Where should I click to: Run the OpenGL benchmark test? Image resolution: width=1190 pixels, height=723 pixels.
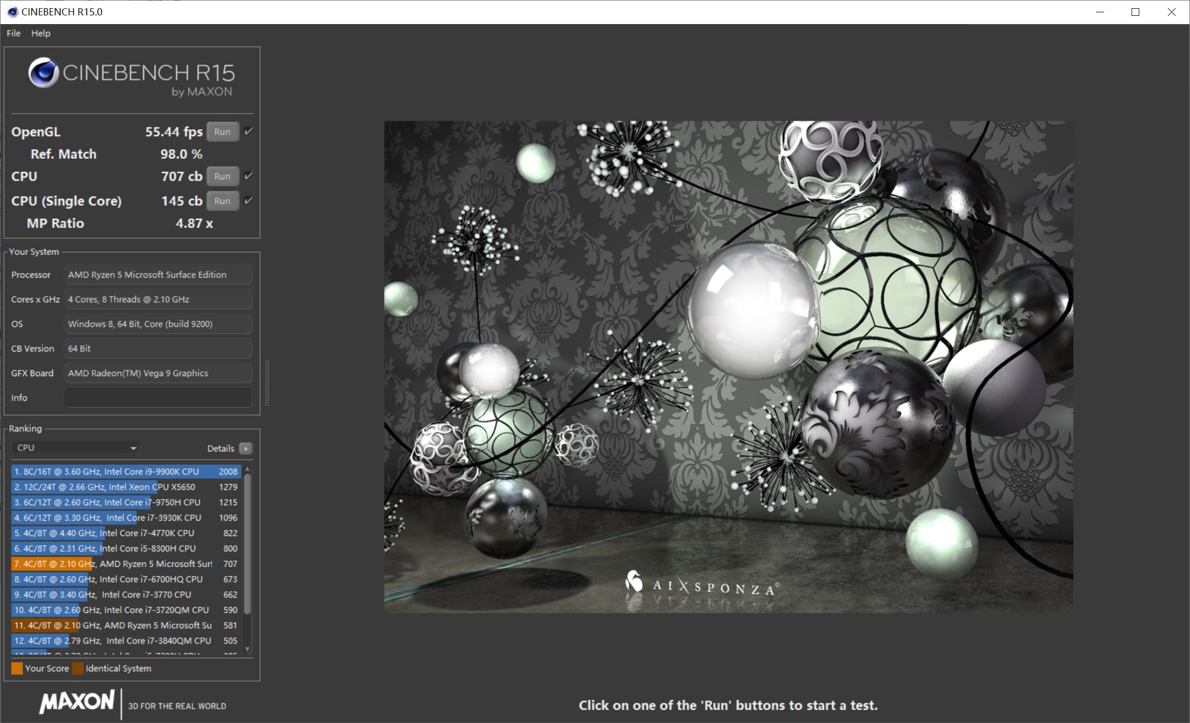[x=224, y=132]
